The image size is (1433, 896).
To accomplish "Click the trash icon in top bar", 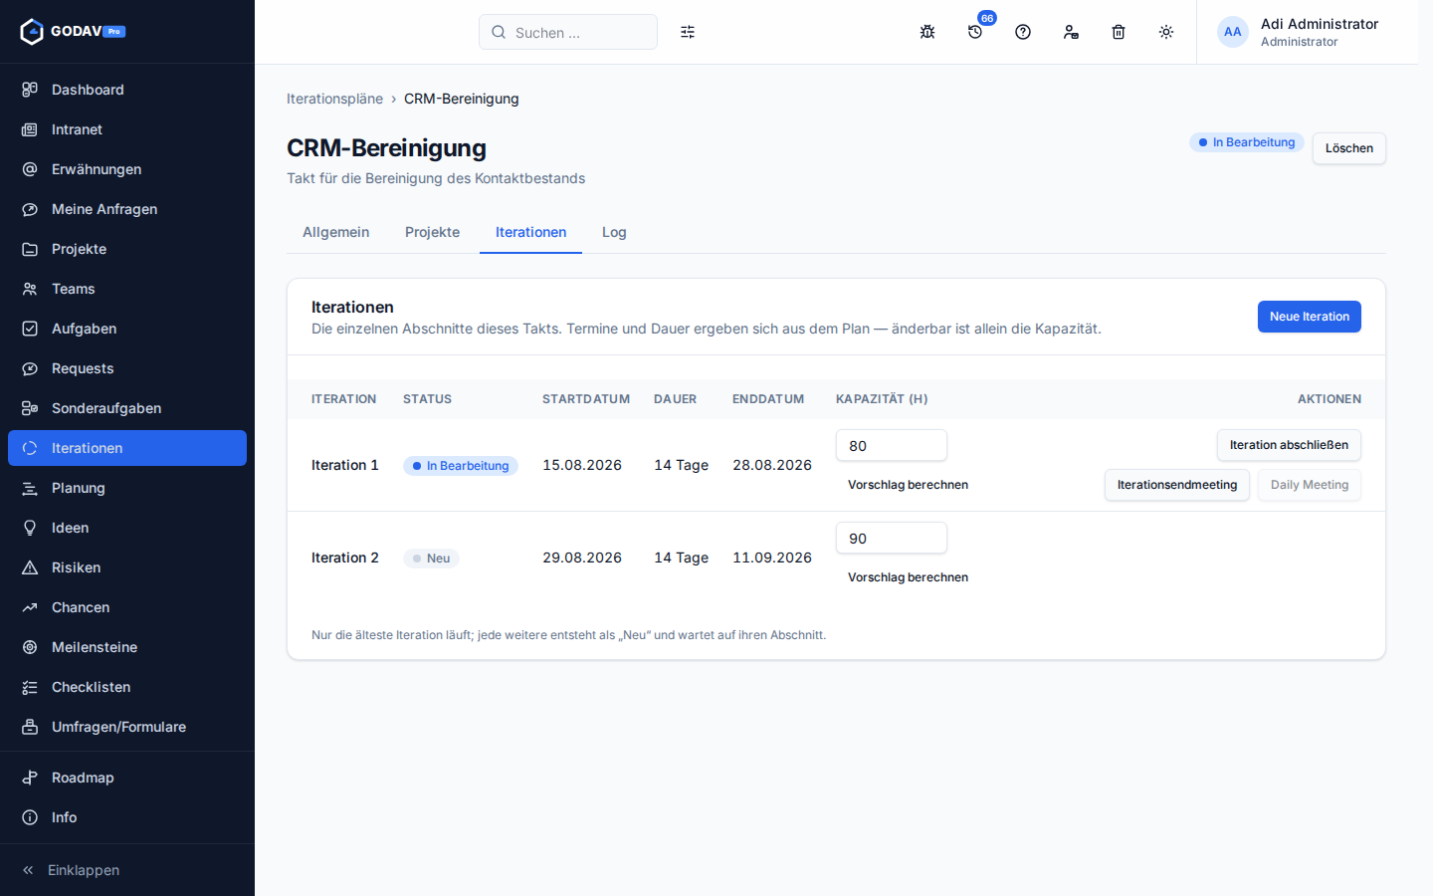I will click(x=1119, y=32).
